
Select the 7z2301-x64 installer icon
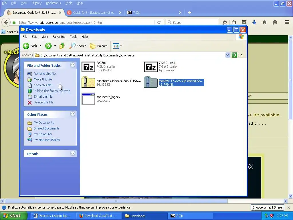pos(151,67)
